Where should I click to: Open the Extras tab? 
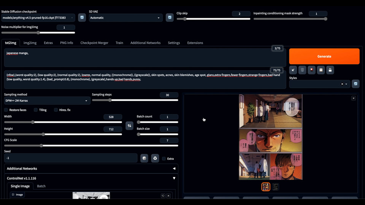pos(48,43)
